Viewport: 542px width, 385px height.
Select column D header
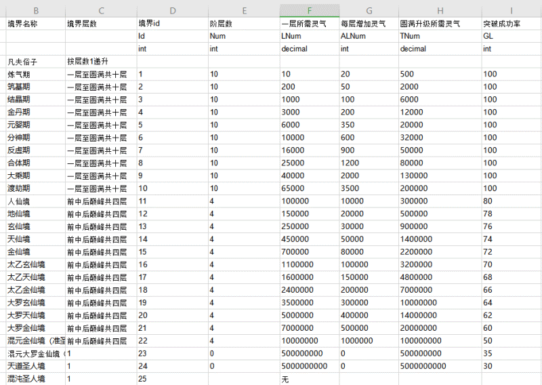[x=173, y=11]
